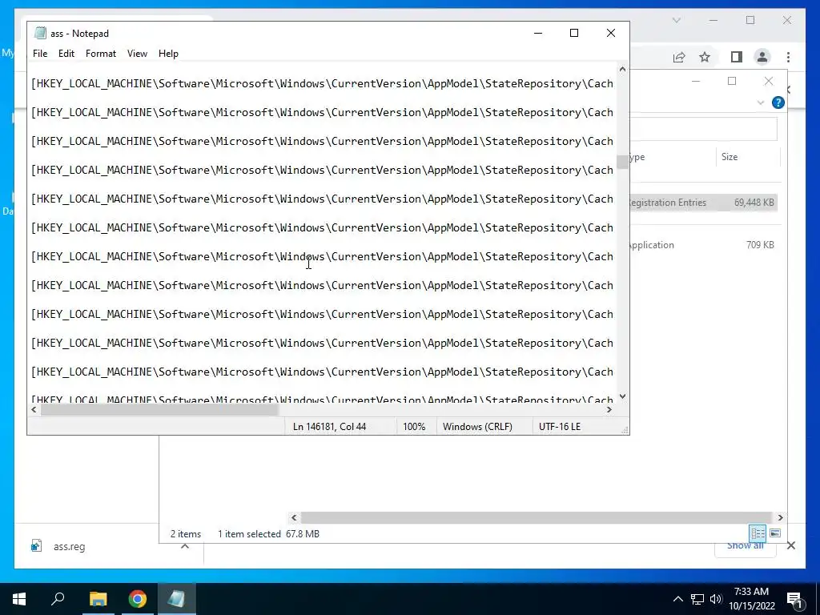This screenshot has height=615, width=820.
Task: Close the Chrome downloads bar
Action: coord(791,545)
